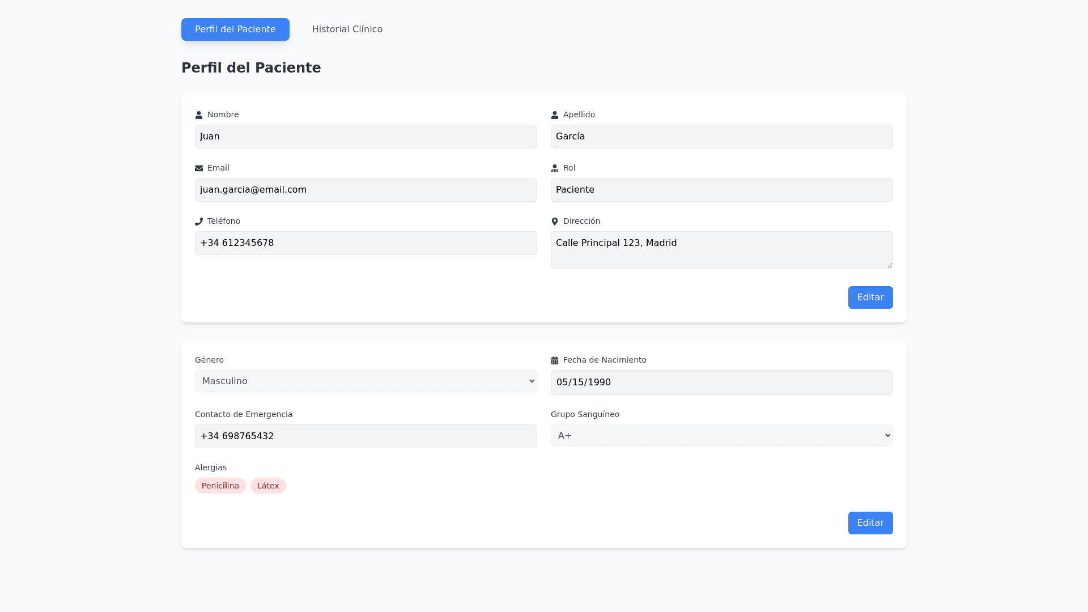Open the Género dropdown
Screen dimensions: 1088x612
pos(365,381)
